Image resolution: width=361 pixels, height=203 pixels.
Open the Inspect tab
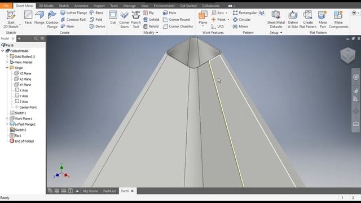click(99, 6)
